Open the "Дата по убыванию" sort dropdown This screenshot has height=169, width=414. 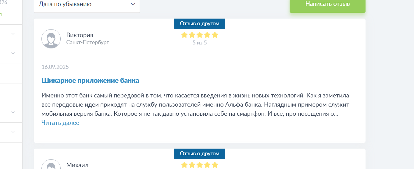click(x=87, y=5)
